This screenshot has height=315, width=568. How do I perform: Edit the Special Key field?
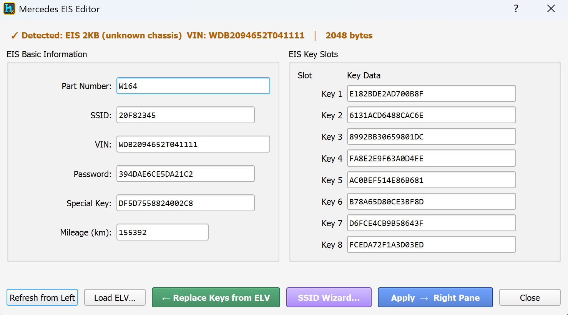point(186,203)
